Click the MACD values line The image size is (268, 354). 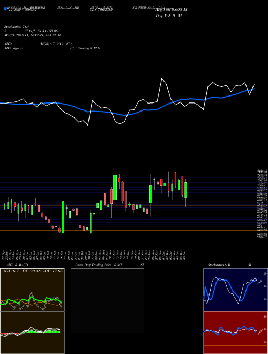coord(32,35)
